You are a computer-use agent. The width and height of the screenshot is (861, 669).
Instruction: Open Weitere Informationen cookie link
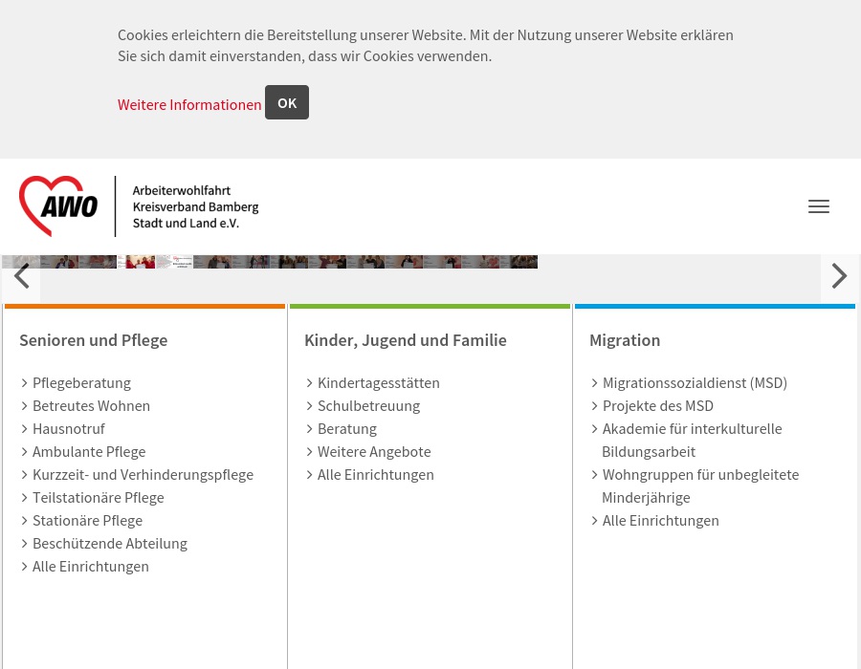(x=189, y=105)
